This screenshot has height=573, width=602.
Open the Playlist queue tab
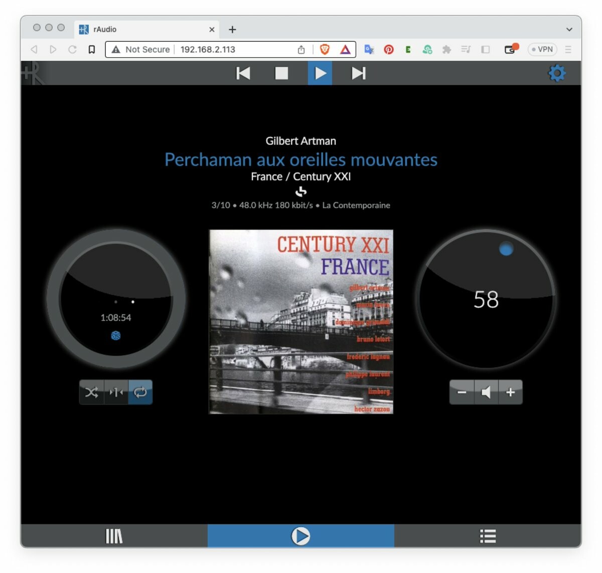488,536
